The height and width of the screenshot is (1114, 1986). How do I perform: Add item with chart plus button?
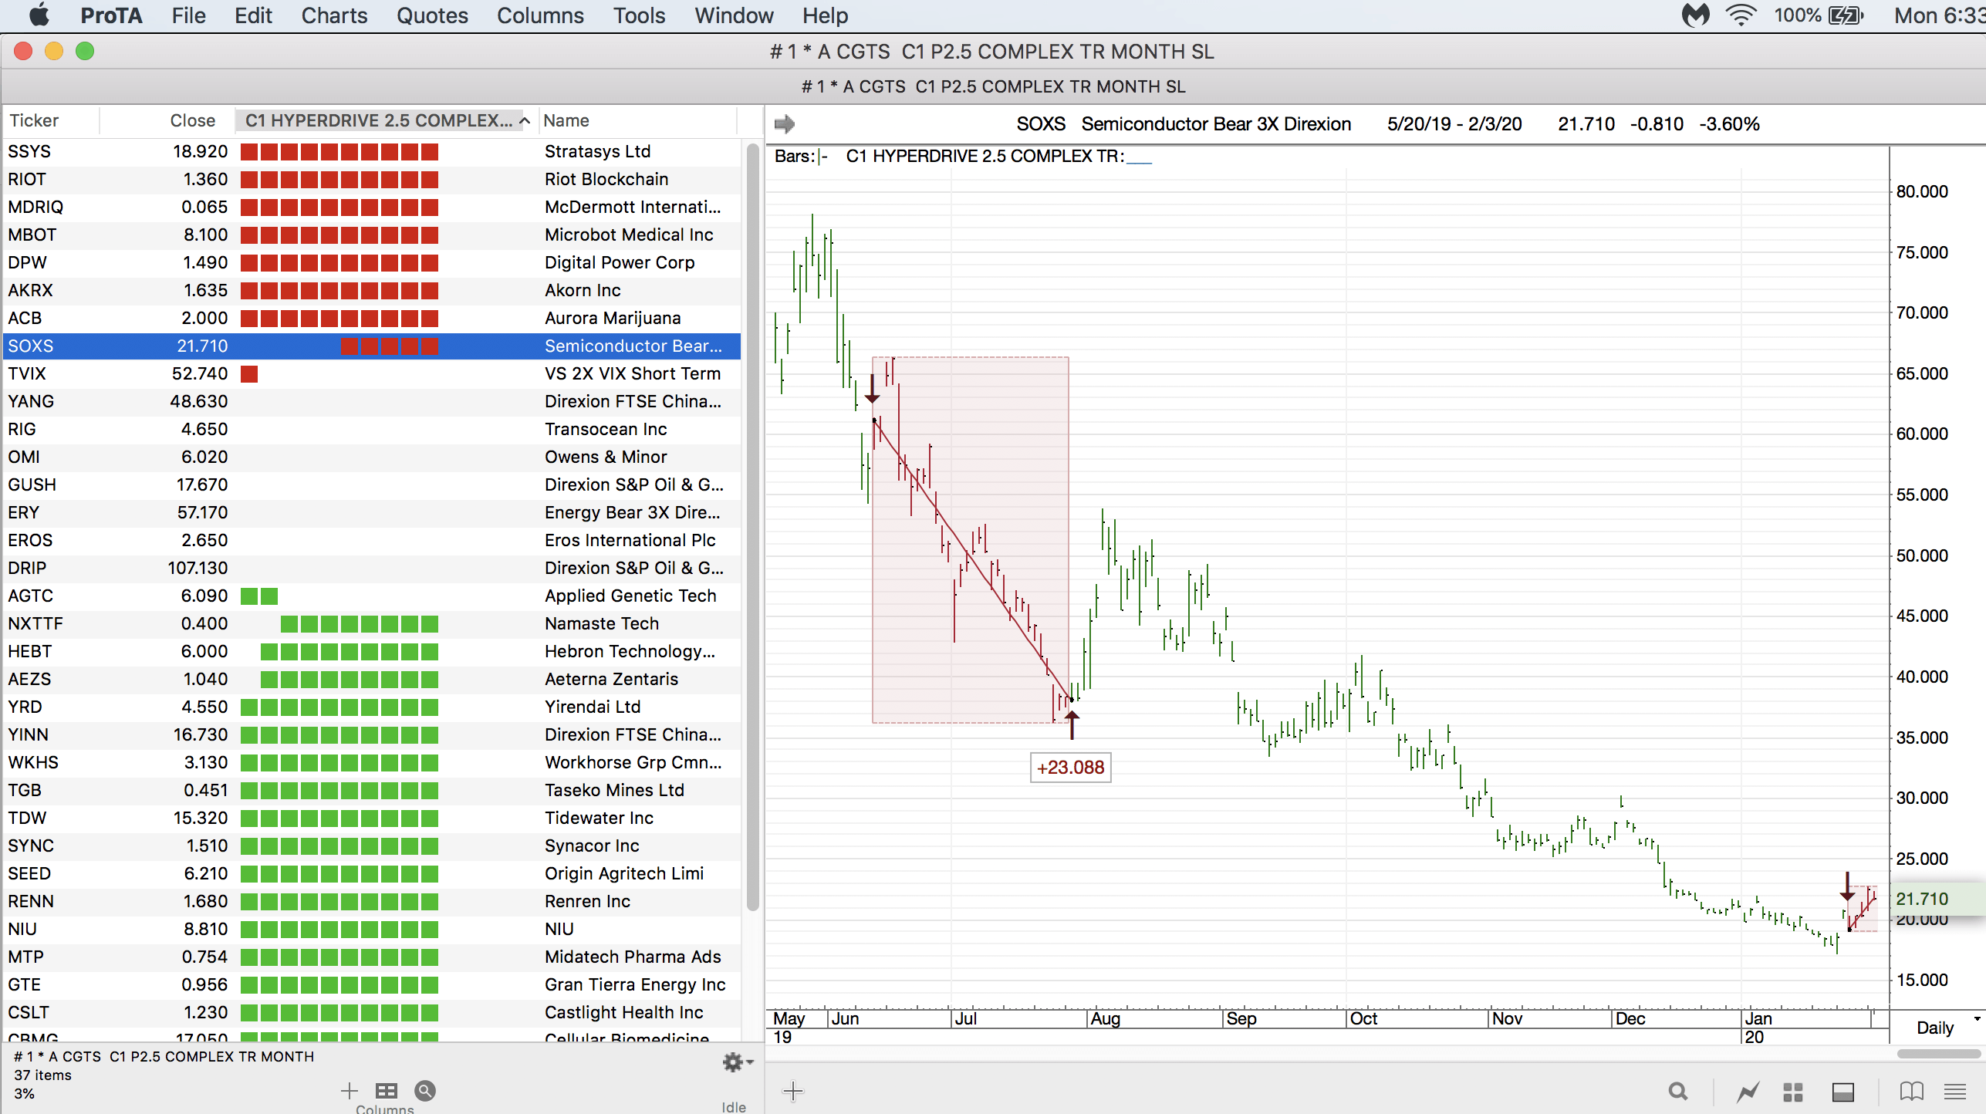tap(792, 1090)
